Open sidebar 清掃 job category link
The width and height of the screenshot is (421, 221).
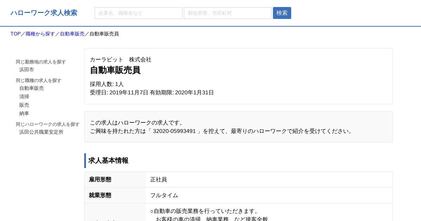click(24, 96)
